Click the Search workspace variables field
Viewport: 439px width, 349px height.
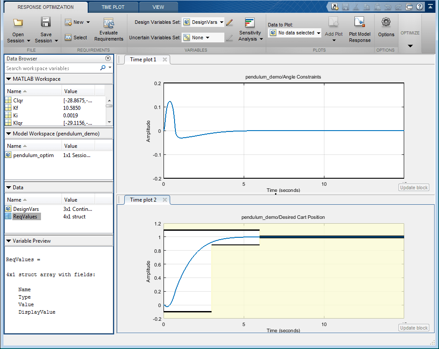point(52,68)
